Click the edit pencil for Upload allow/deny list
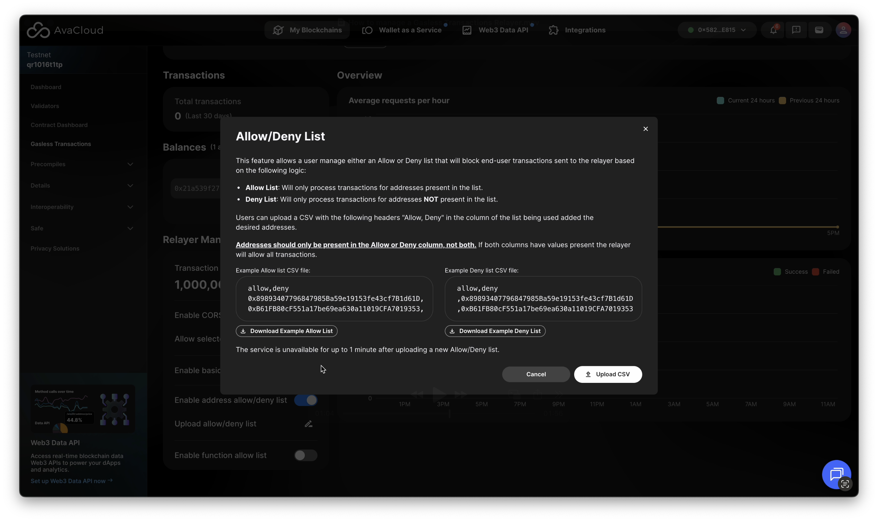 [308, 424]
